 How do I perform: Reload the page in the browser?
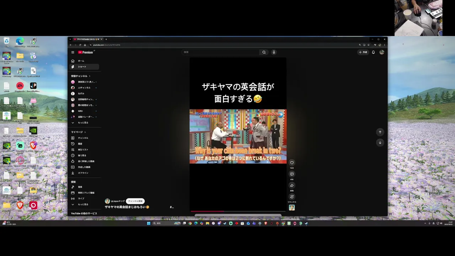80,45
